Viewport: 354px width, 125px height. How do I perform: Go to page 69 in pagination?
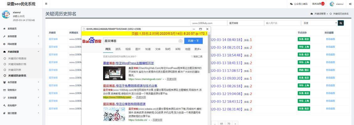[221, 123]
